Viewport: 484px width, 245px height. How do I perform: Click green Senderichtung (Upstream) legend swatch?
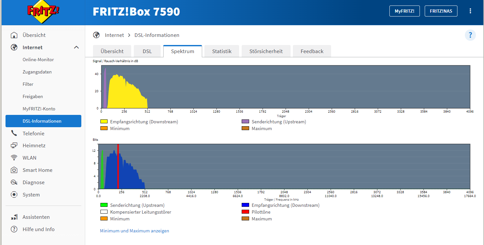[x=104, y=205]
